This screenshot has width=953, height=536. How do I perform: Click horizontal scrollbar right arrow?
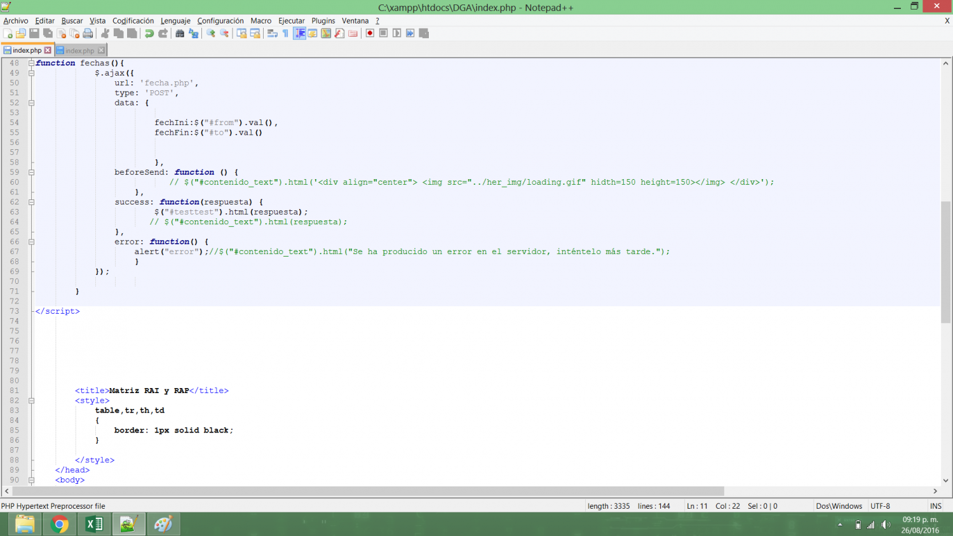[935, 491]
